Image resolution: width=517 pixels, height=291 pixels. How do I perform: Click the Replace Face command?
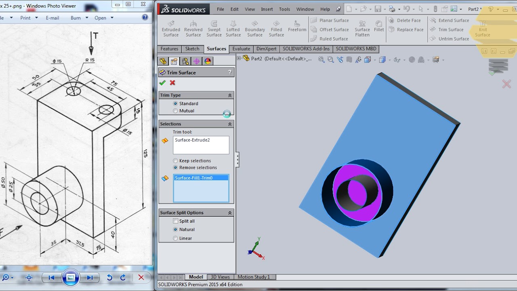click(406, 30)
